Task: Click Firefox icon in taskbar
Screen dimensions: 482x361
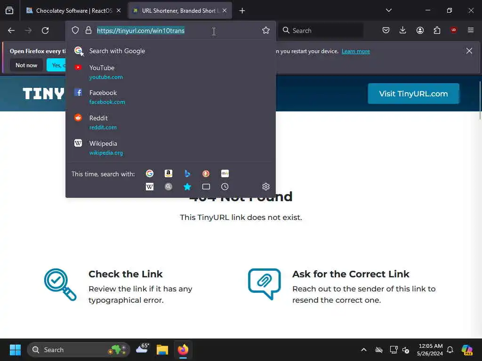Action: (183, 350)
